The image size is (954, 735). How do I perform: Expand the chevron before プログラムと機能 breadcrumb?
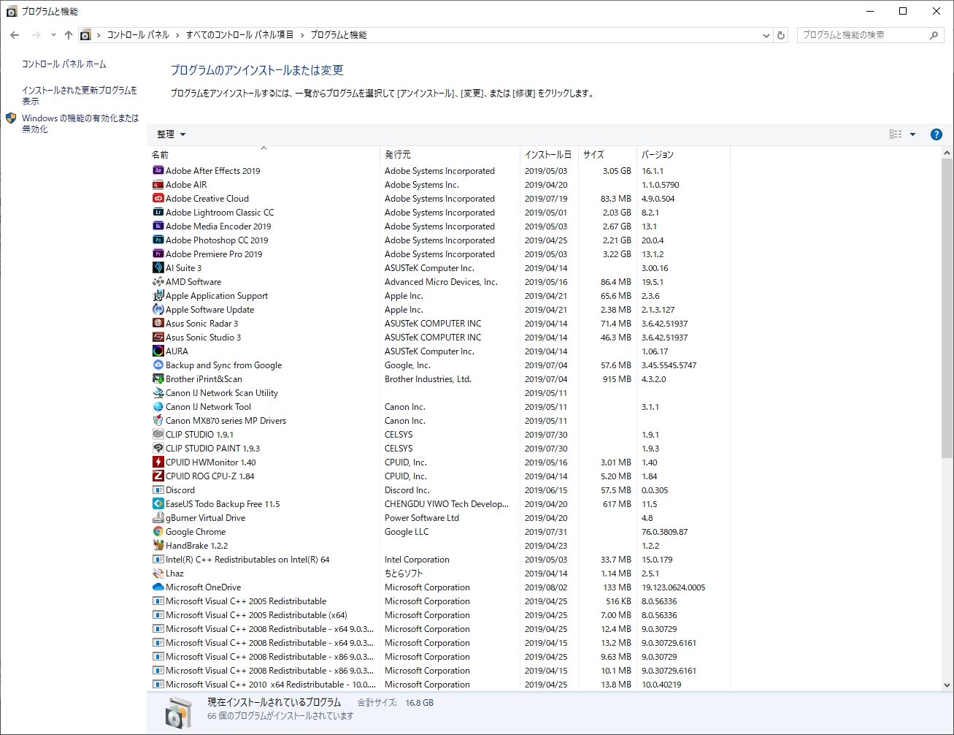(x=302, y=35)
